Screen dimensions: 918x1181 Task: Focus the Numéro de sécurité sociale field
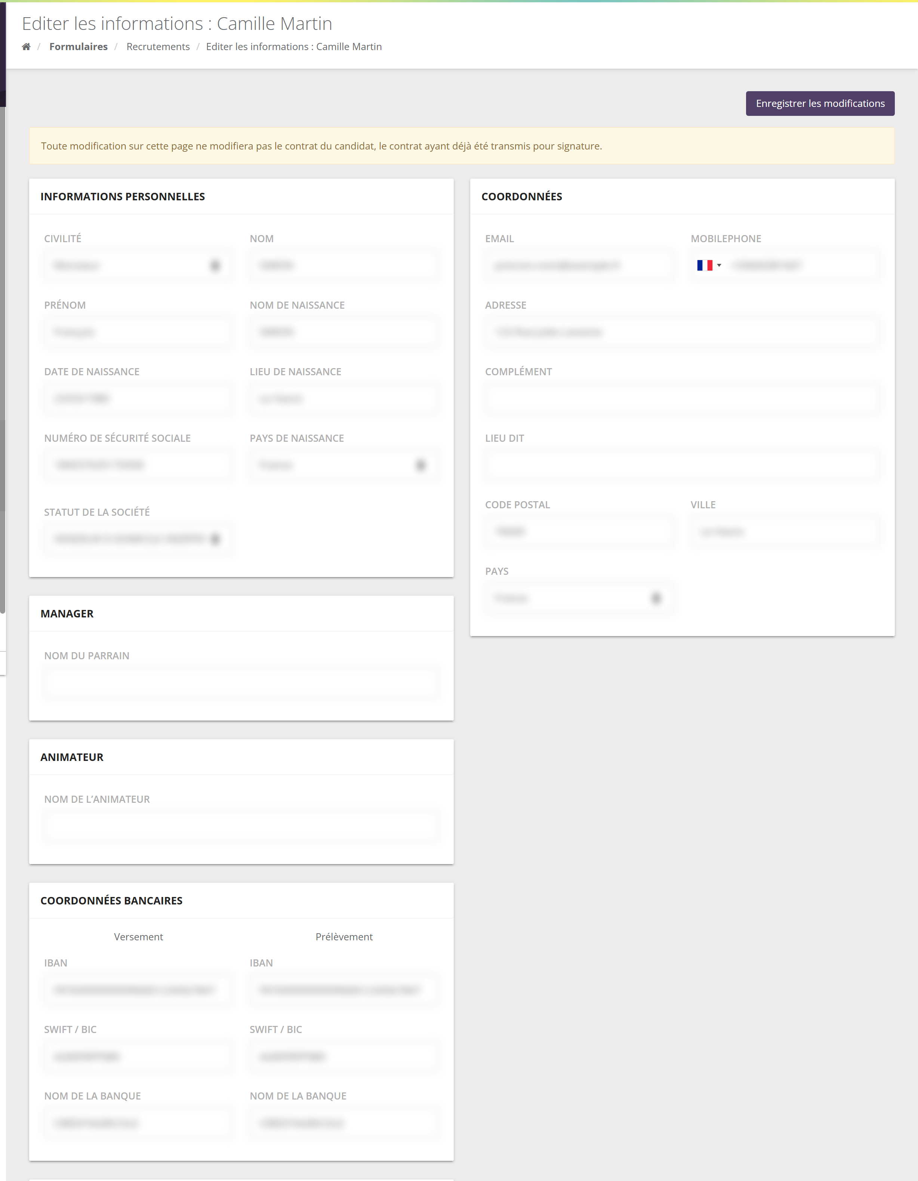(138, 465)
